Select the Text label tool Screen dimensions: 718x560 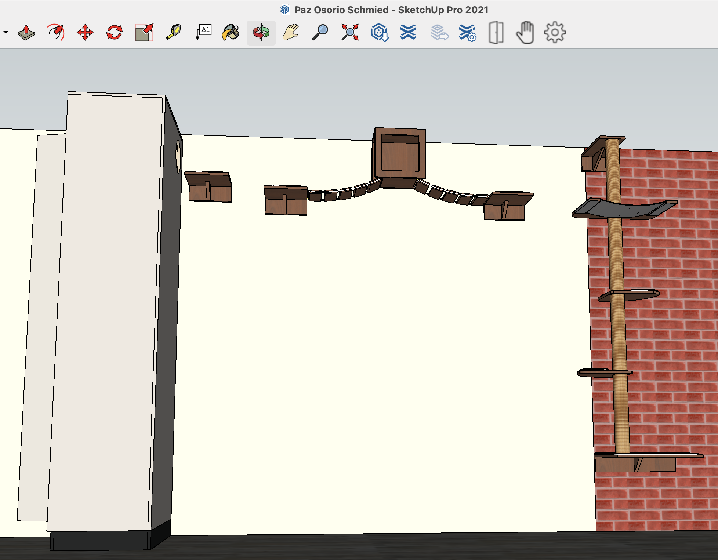204,33
